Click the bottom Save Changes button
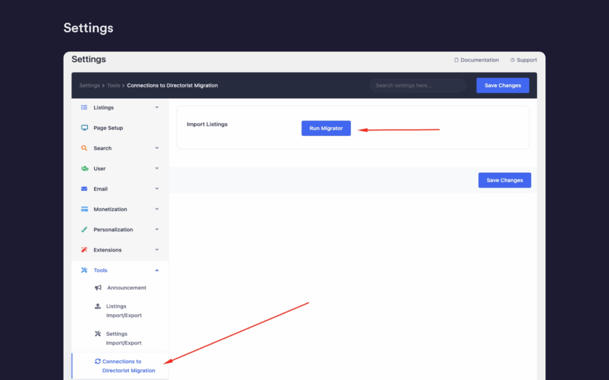 click(504, 180)
